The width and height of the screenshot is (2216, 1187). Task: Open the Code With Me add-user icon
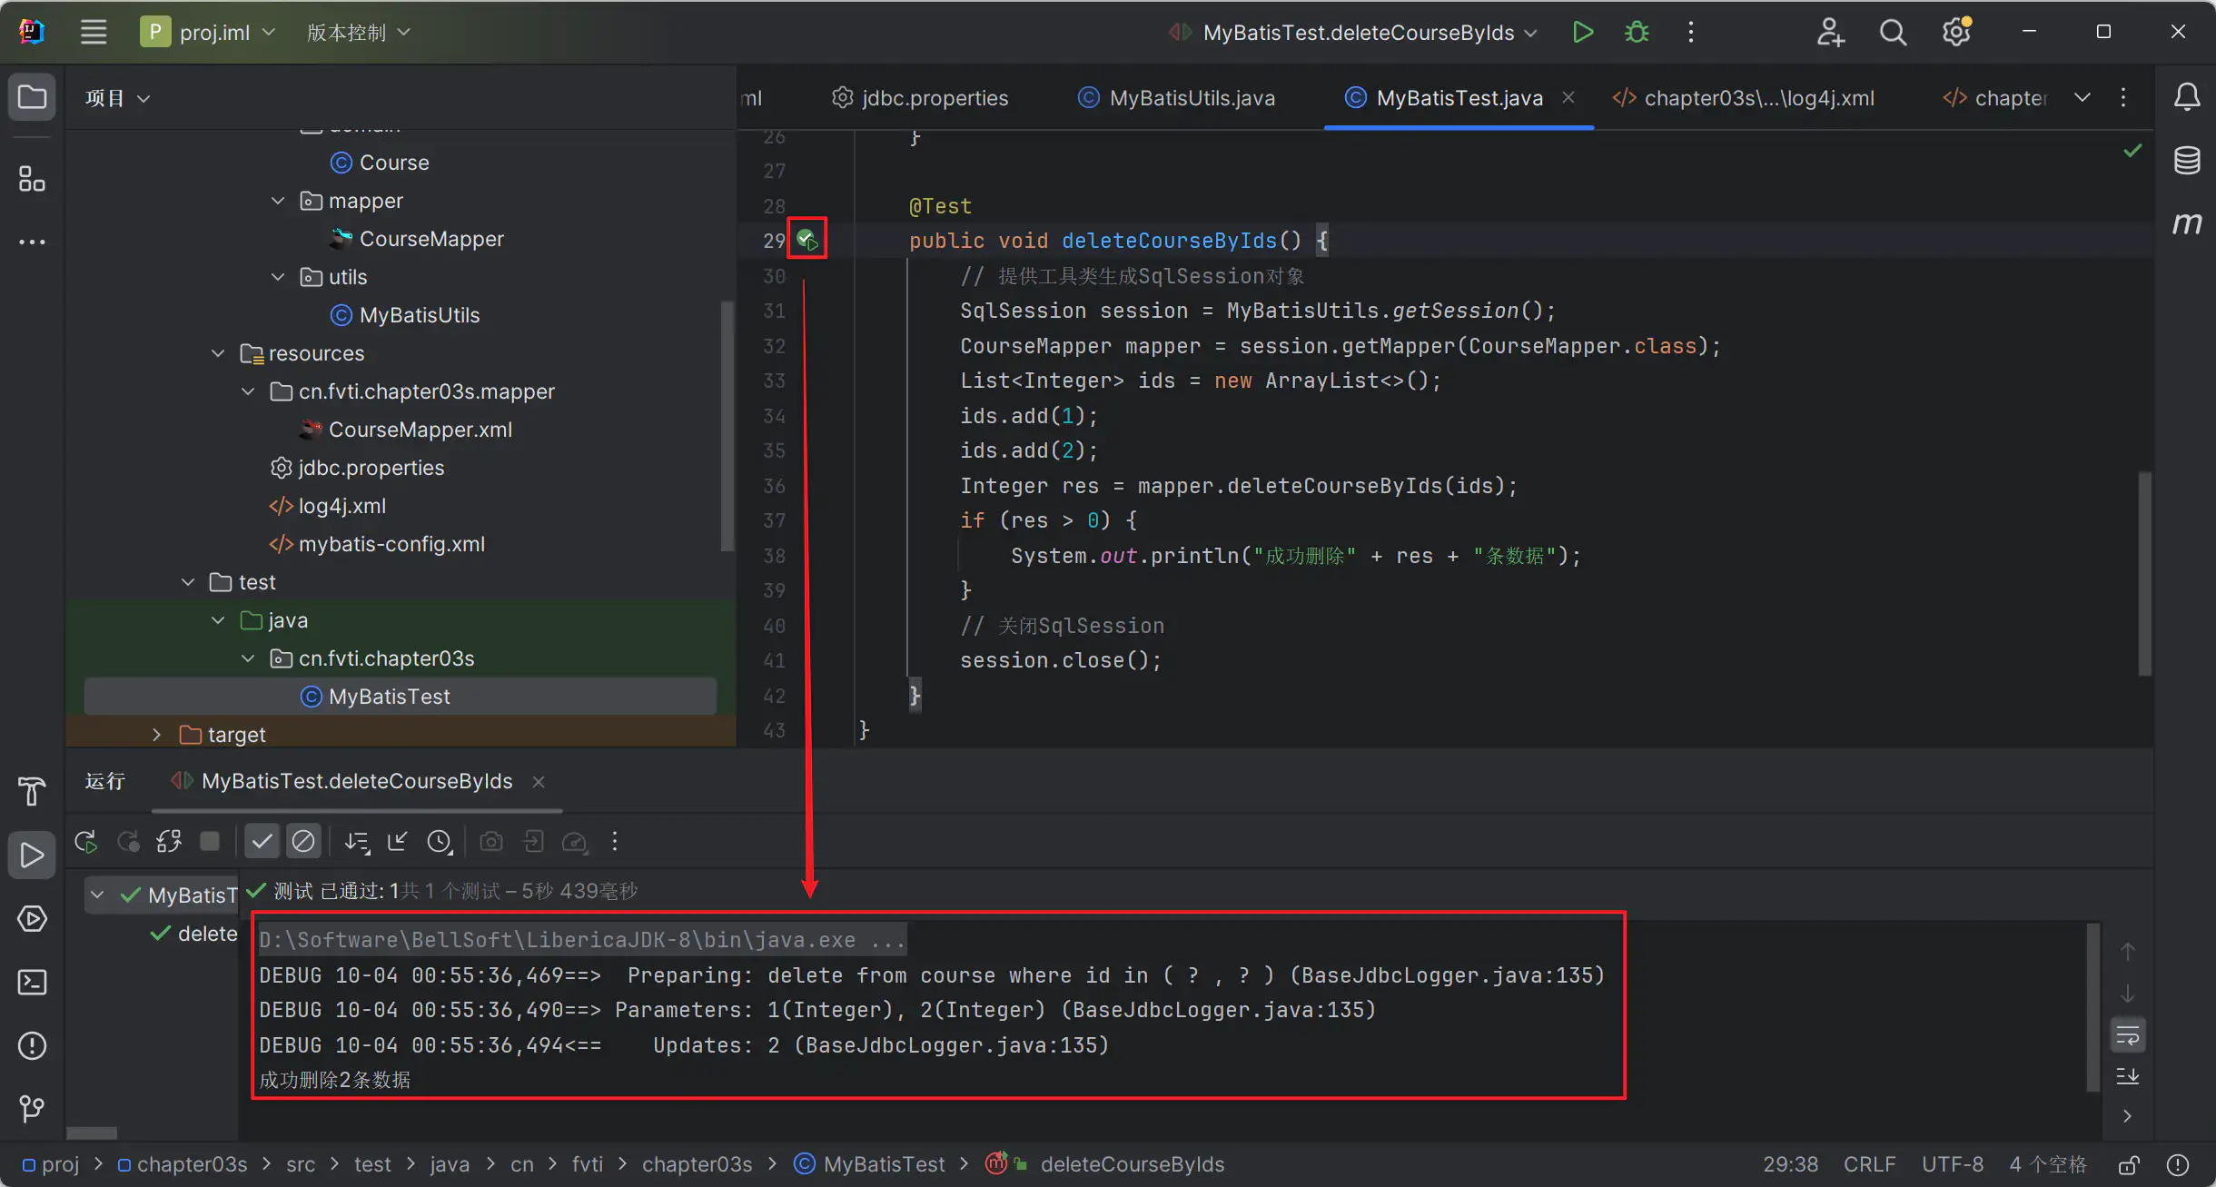pyautogui.click(x=1830, y=32)
